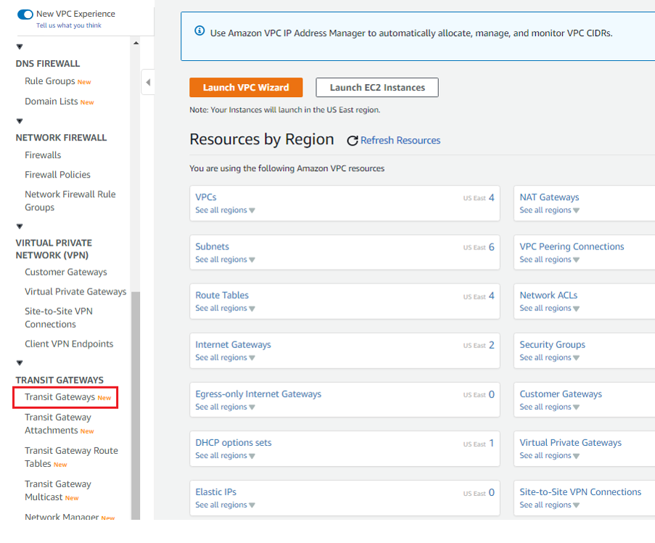Click the Refresh Resources circular arrow icon
Screen dimensions: 655x543
(x=352, y=141)
